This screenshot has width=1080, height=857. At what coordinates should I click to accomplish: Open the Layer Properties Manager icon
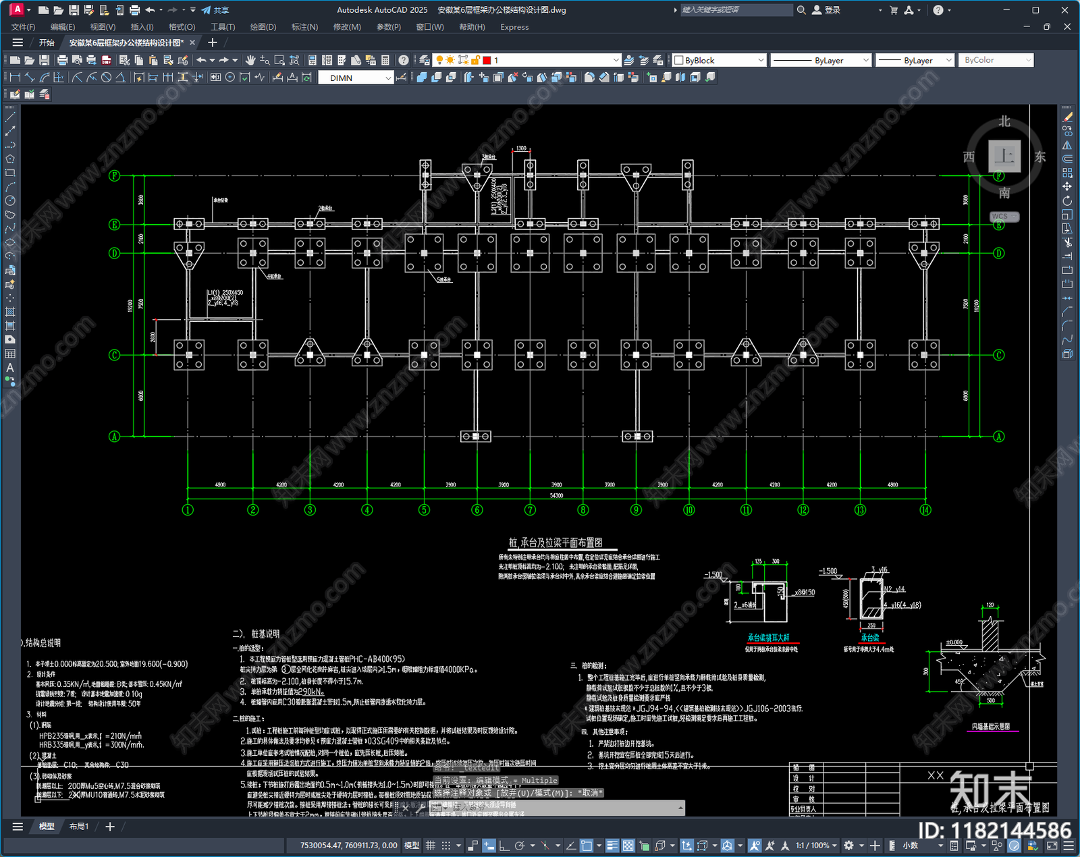tap(425, 60)
